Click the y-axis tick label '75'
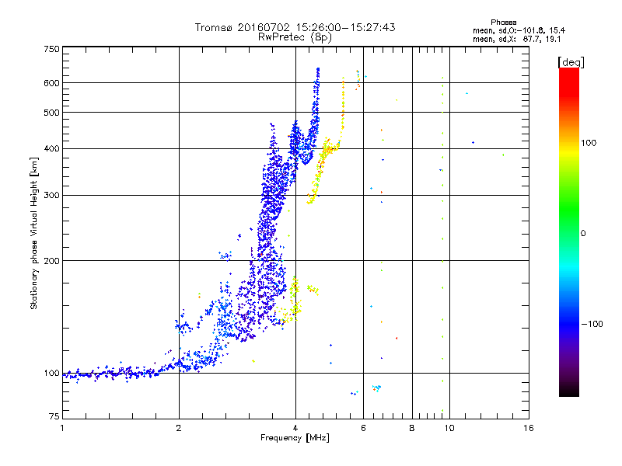Screen dimensions: 622x466 pyautogui.click(x=54, y=416)
